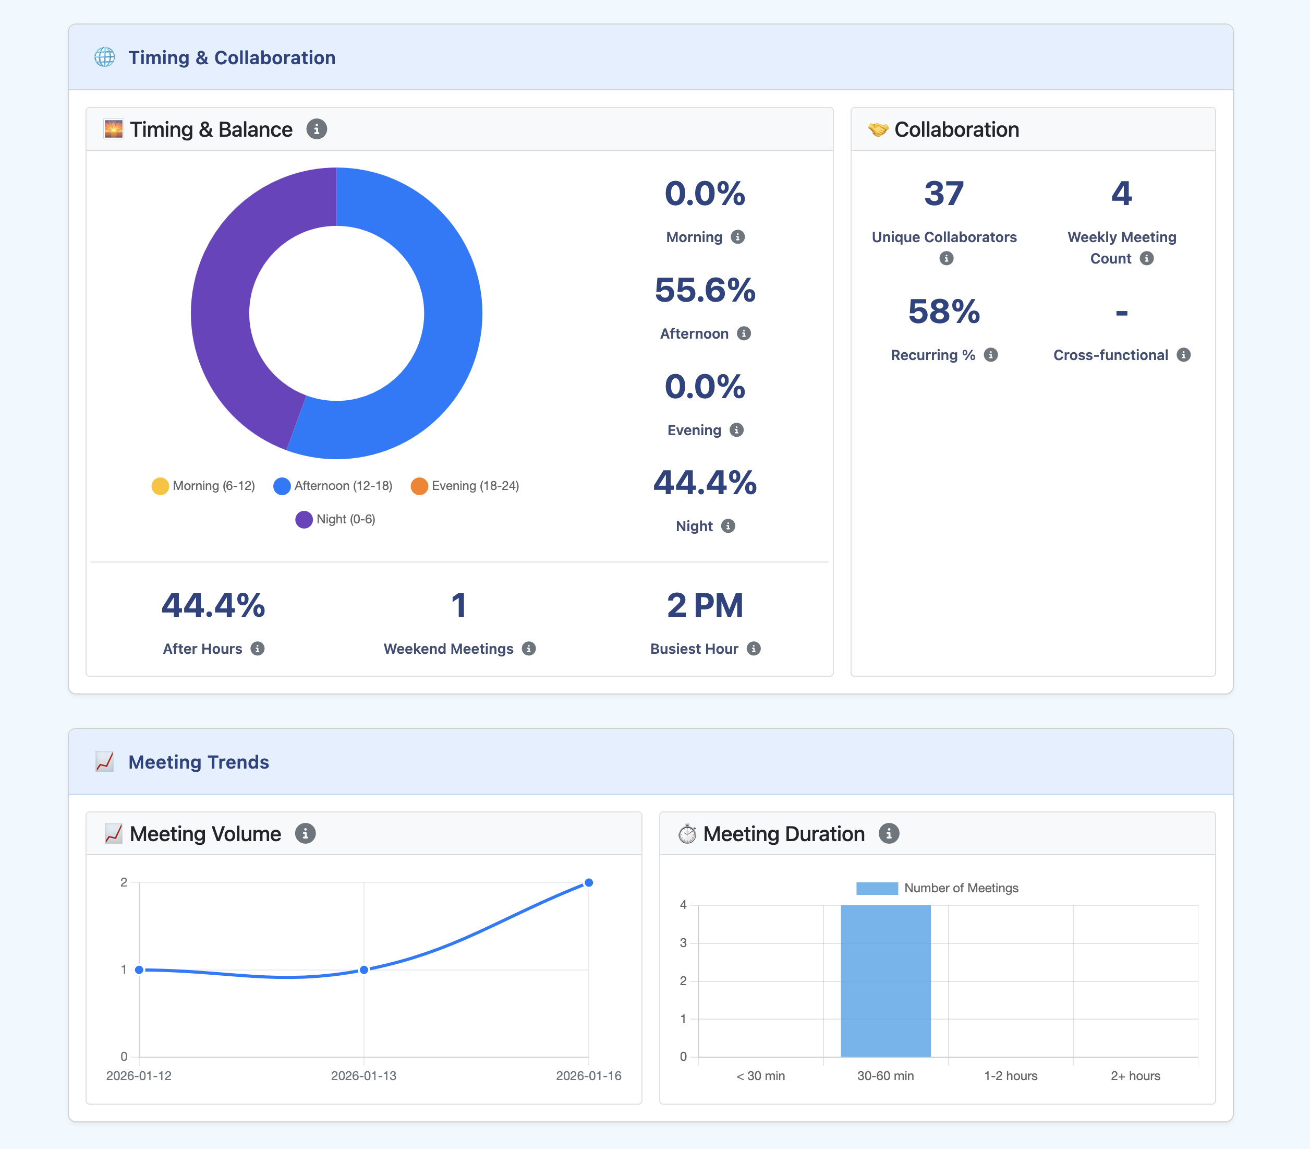
Task: Click info icon next to Evening stat
Action: [x=736, y=429]
